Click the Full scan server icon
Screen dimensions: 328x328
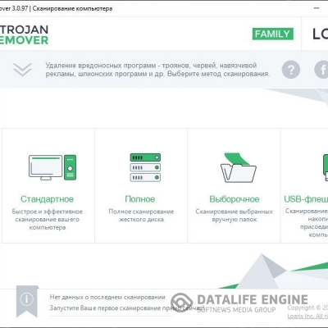(145, 167)
